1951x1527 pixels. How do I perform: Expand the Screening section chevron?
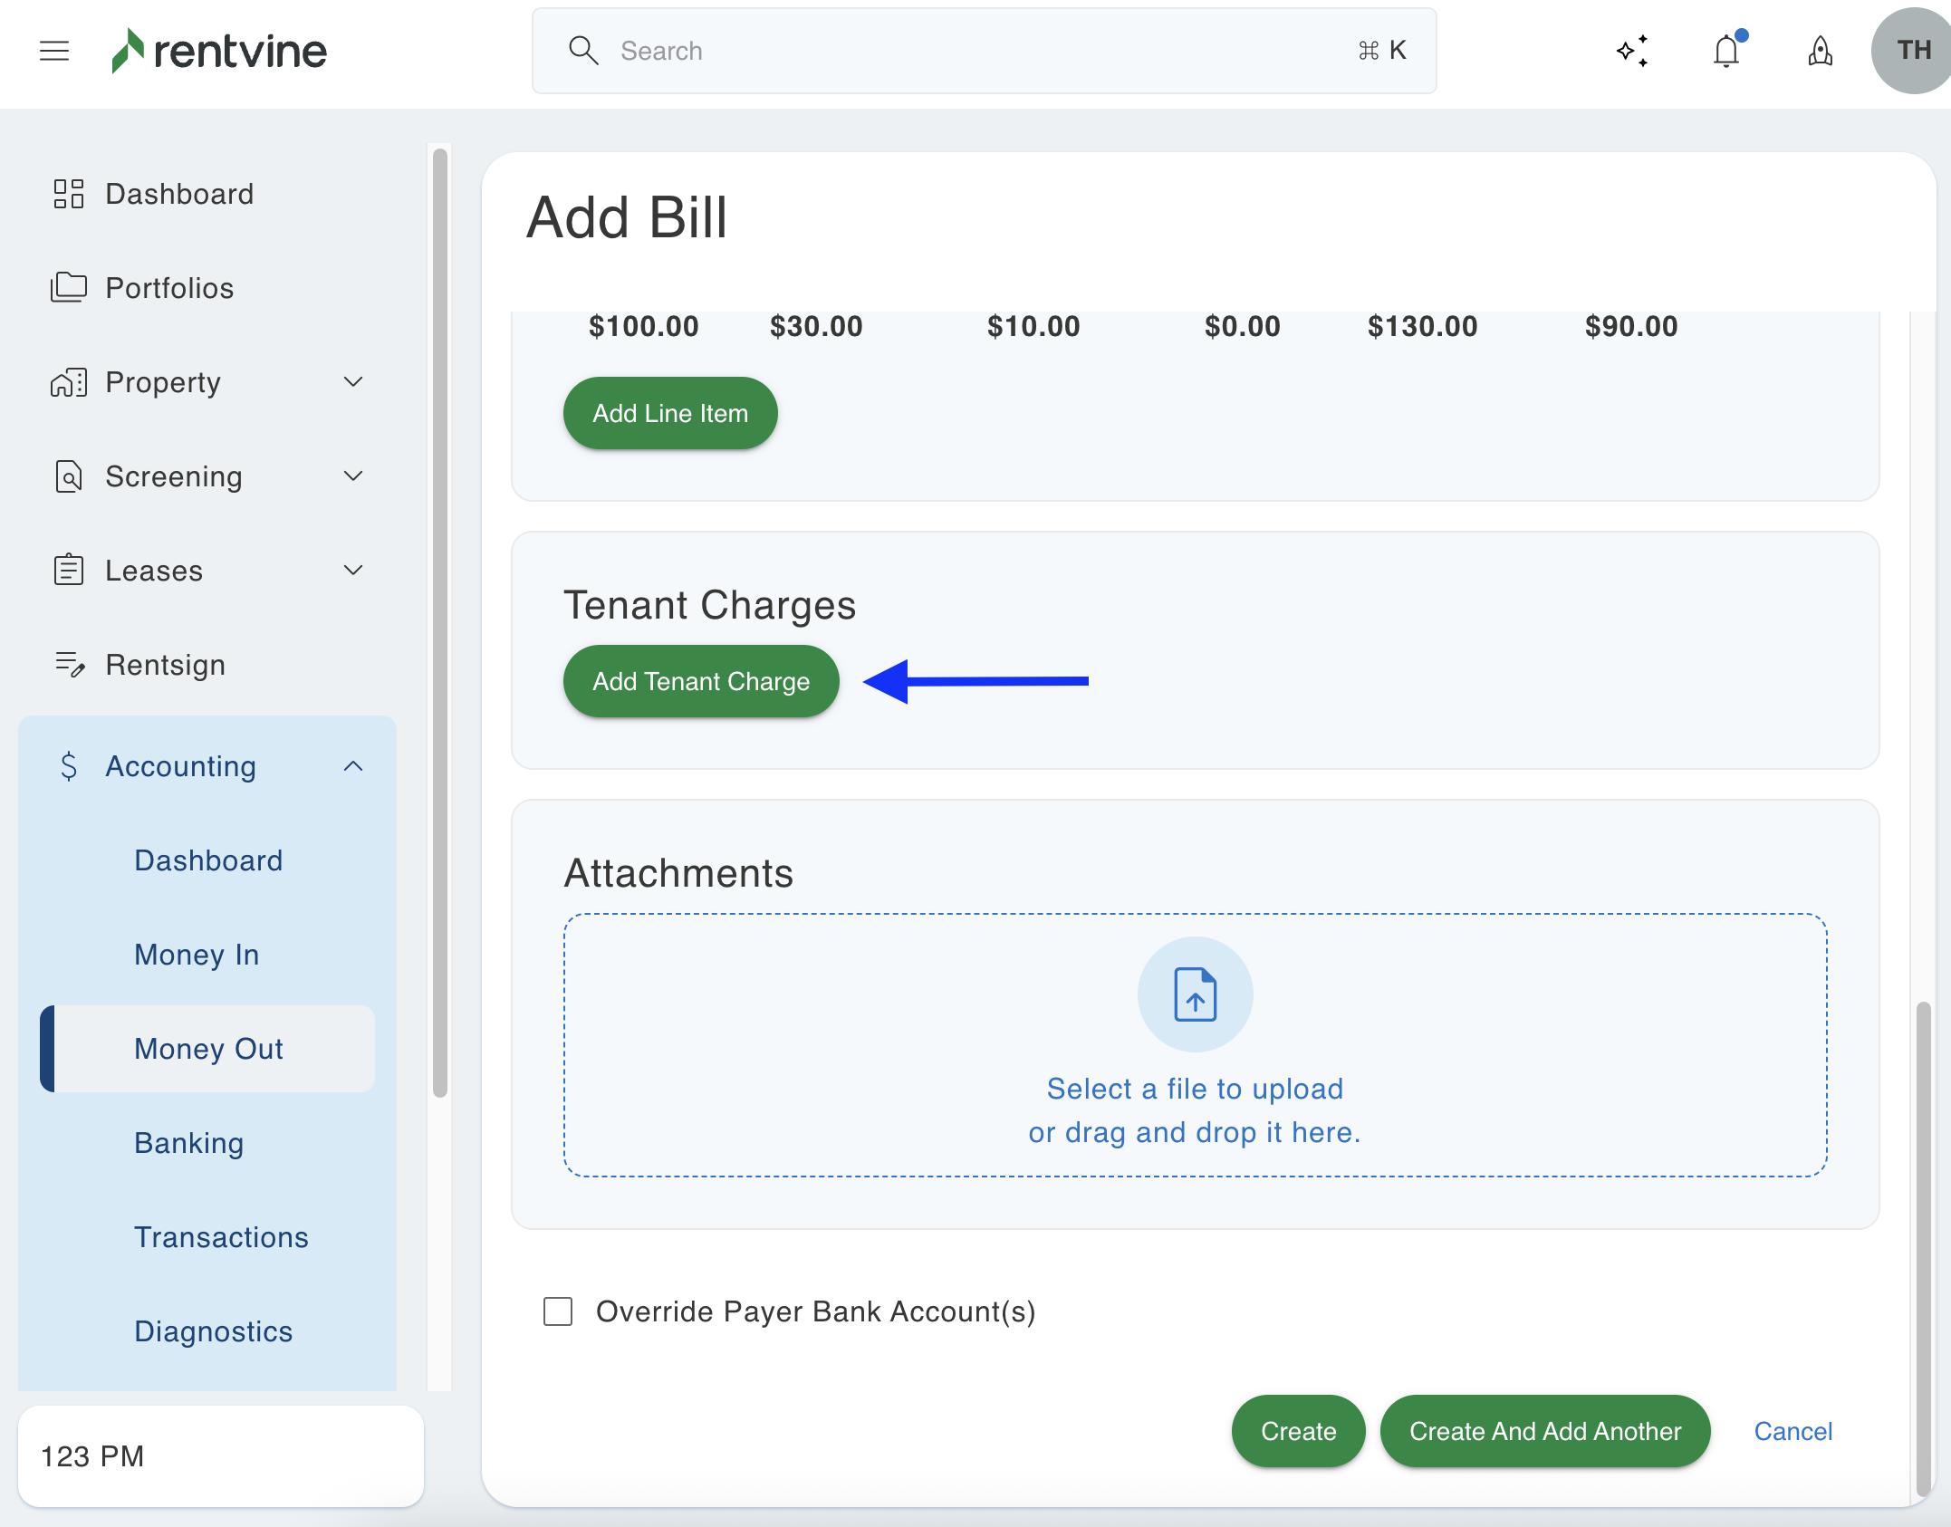click(x=353, y=476)
